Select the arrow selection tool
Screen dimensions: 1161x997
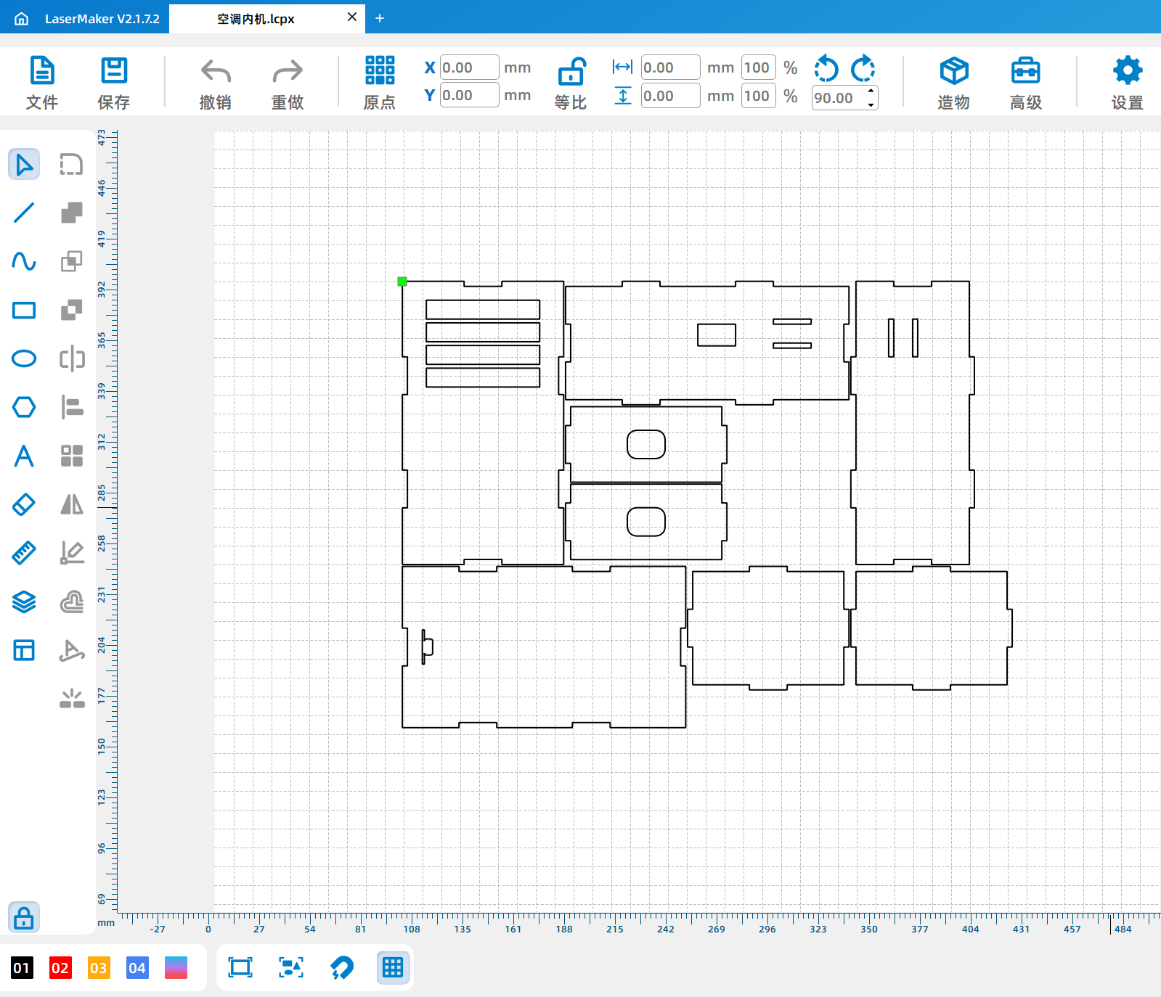[24, 165]
